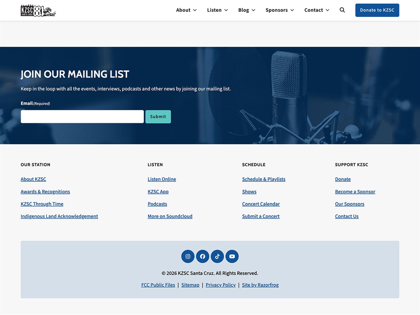Open KZSC TikTok page icon
This screenshot has height=315, width=420.
pyautogui.click(x=217, y=256)
